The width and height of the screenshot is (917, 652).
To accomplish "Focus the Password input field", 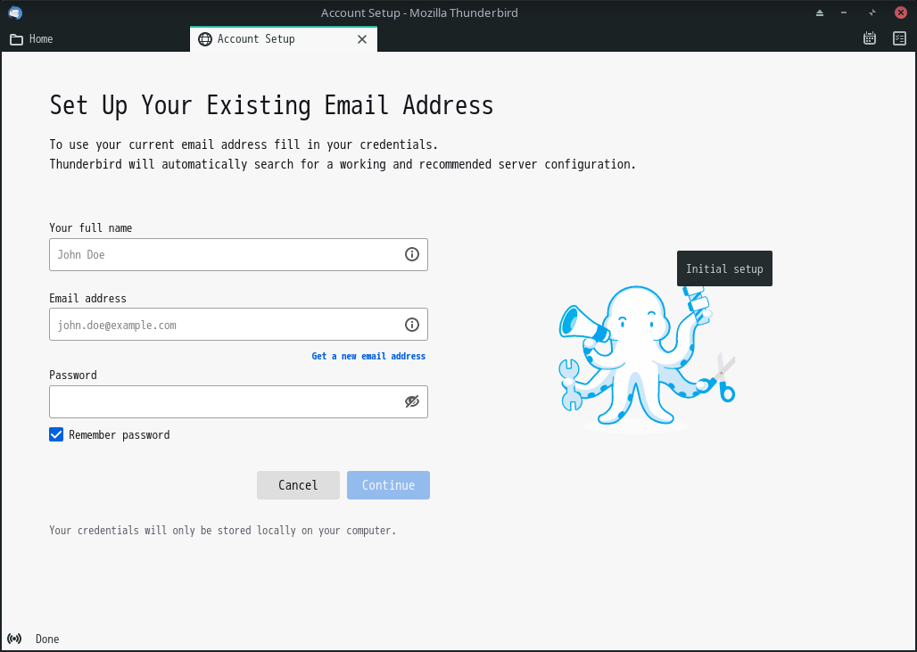I will (238, 401).
